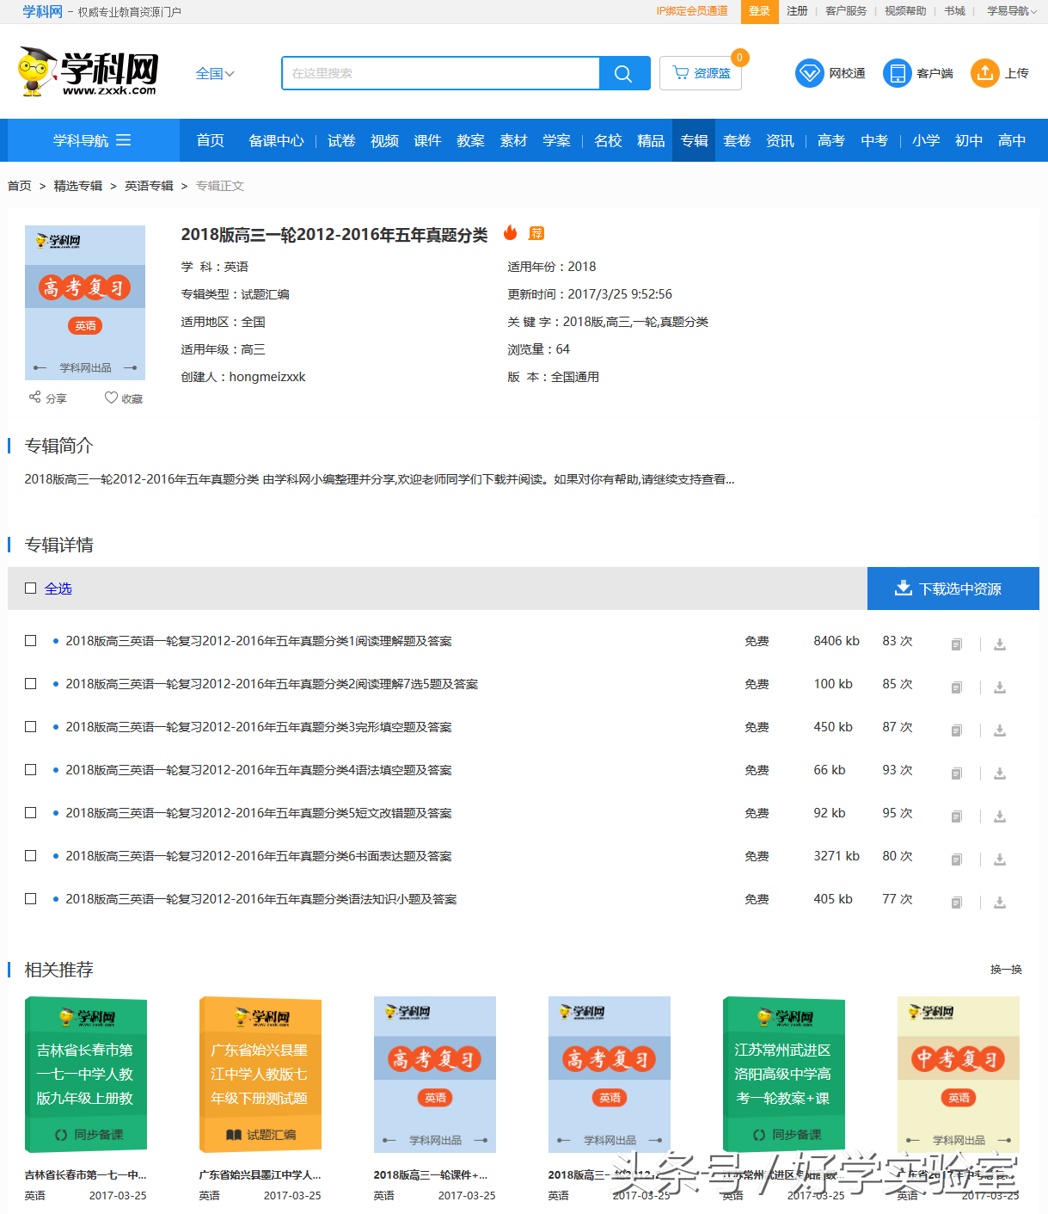Open the 英语专辑 breadcrumb link
This screenshot has width=1048, height=1214.
point(149,186)
